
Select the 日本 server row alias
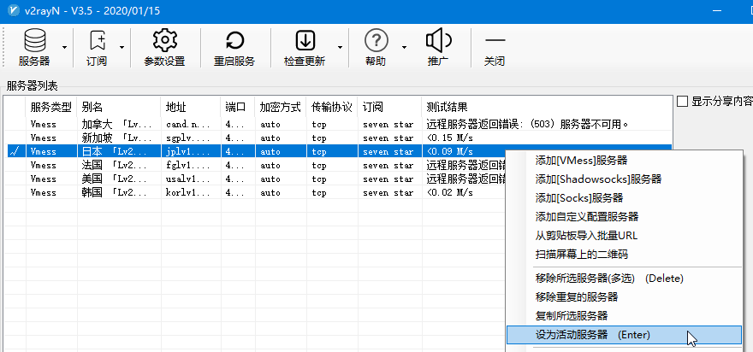(x=116, y=151)
